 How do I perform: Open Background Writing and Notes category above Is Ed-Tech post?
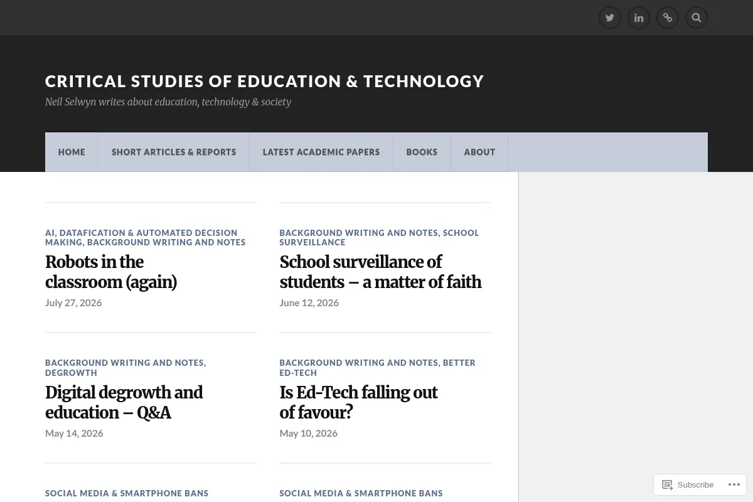tap(358, 363)
